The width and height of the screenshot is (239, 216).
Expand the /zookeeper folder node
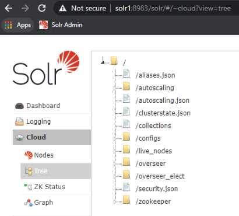click(x=115, y=202)
